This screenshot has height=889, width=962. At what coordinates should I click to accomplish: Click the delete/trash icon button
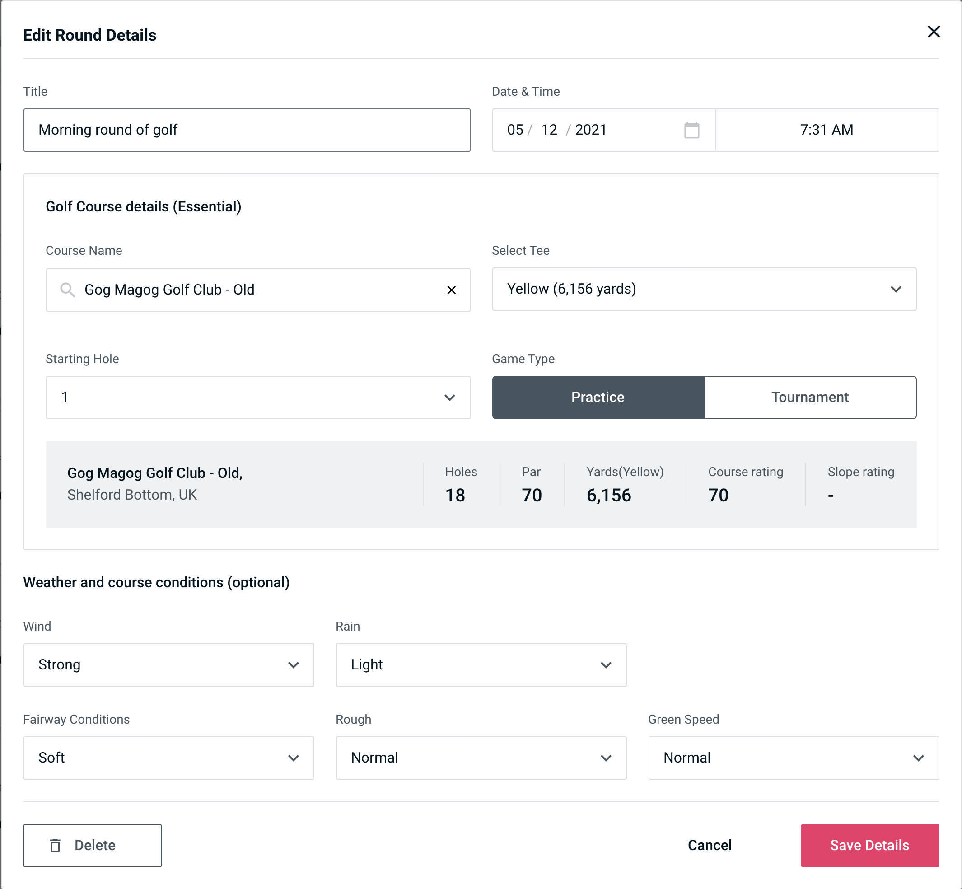coord(57,844)
